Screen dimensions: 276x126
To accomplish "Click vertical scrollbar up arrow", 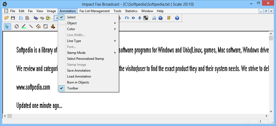I will [271, 33].
